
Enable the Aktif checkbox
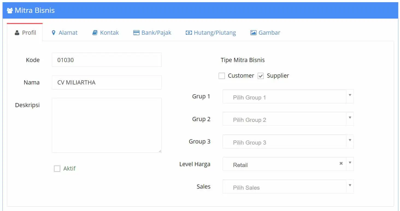point(57,169)
